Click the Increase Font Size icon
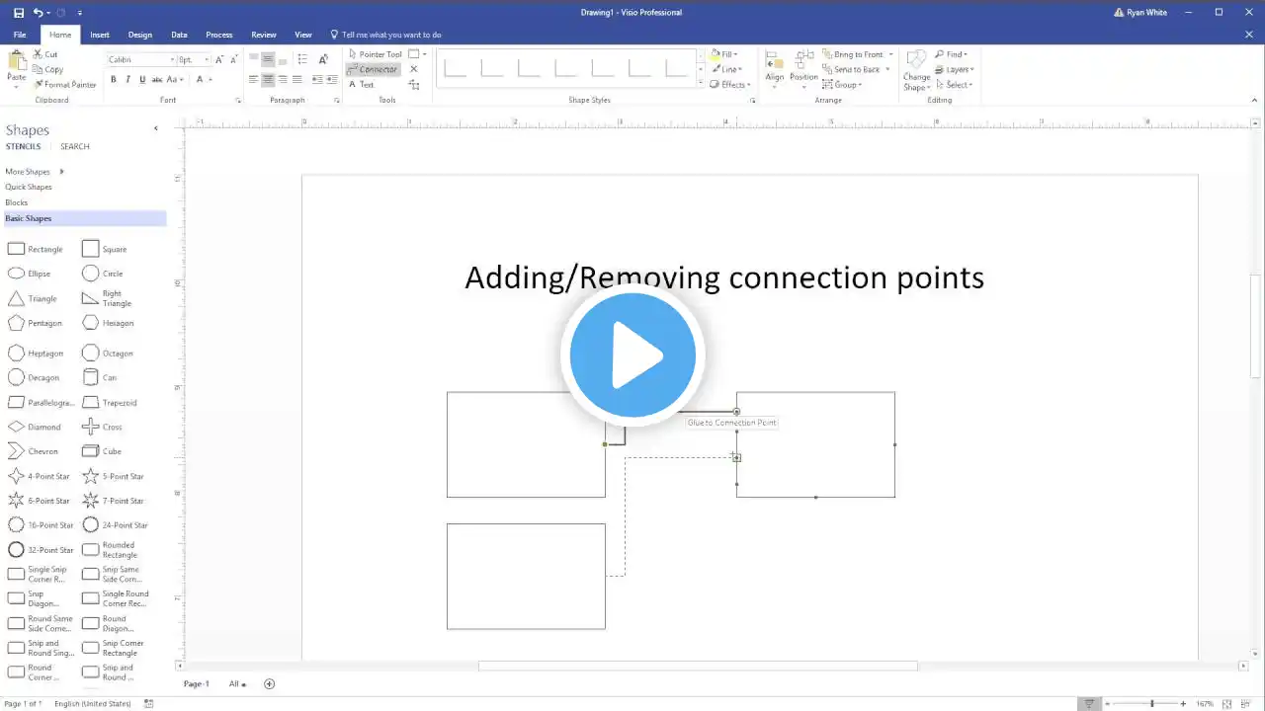Image resolution: width=1265 pixels, height=711 pixels. pos(219,60)
